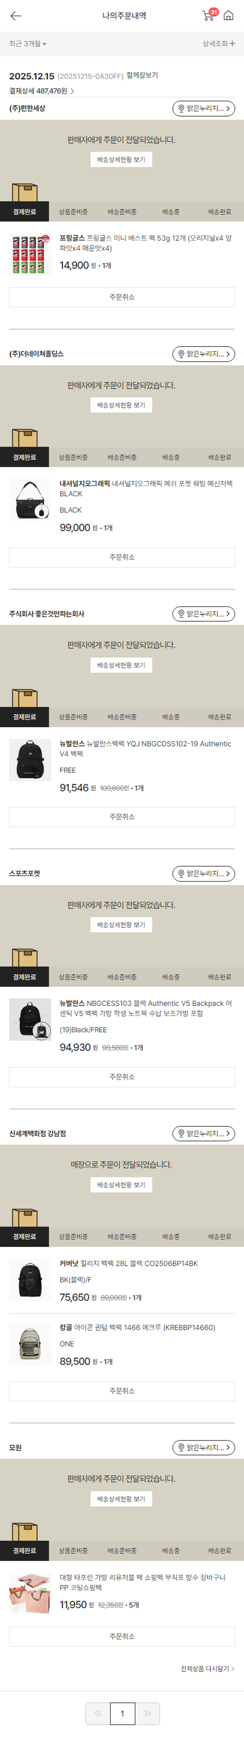The image size is (244, 1745).
Task: Tap the location pin button beside 신세계백화점 강남점
Action: (x=203, y=1133)
